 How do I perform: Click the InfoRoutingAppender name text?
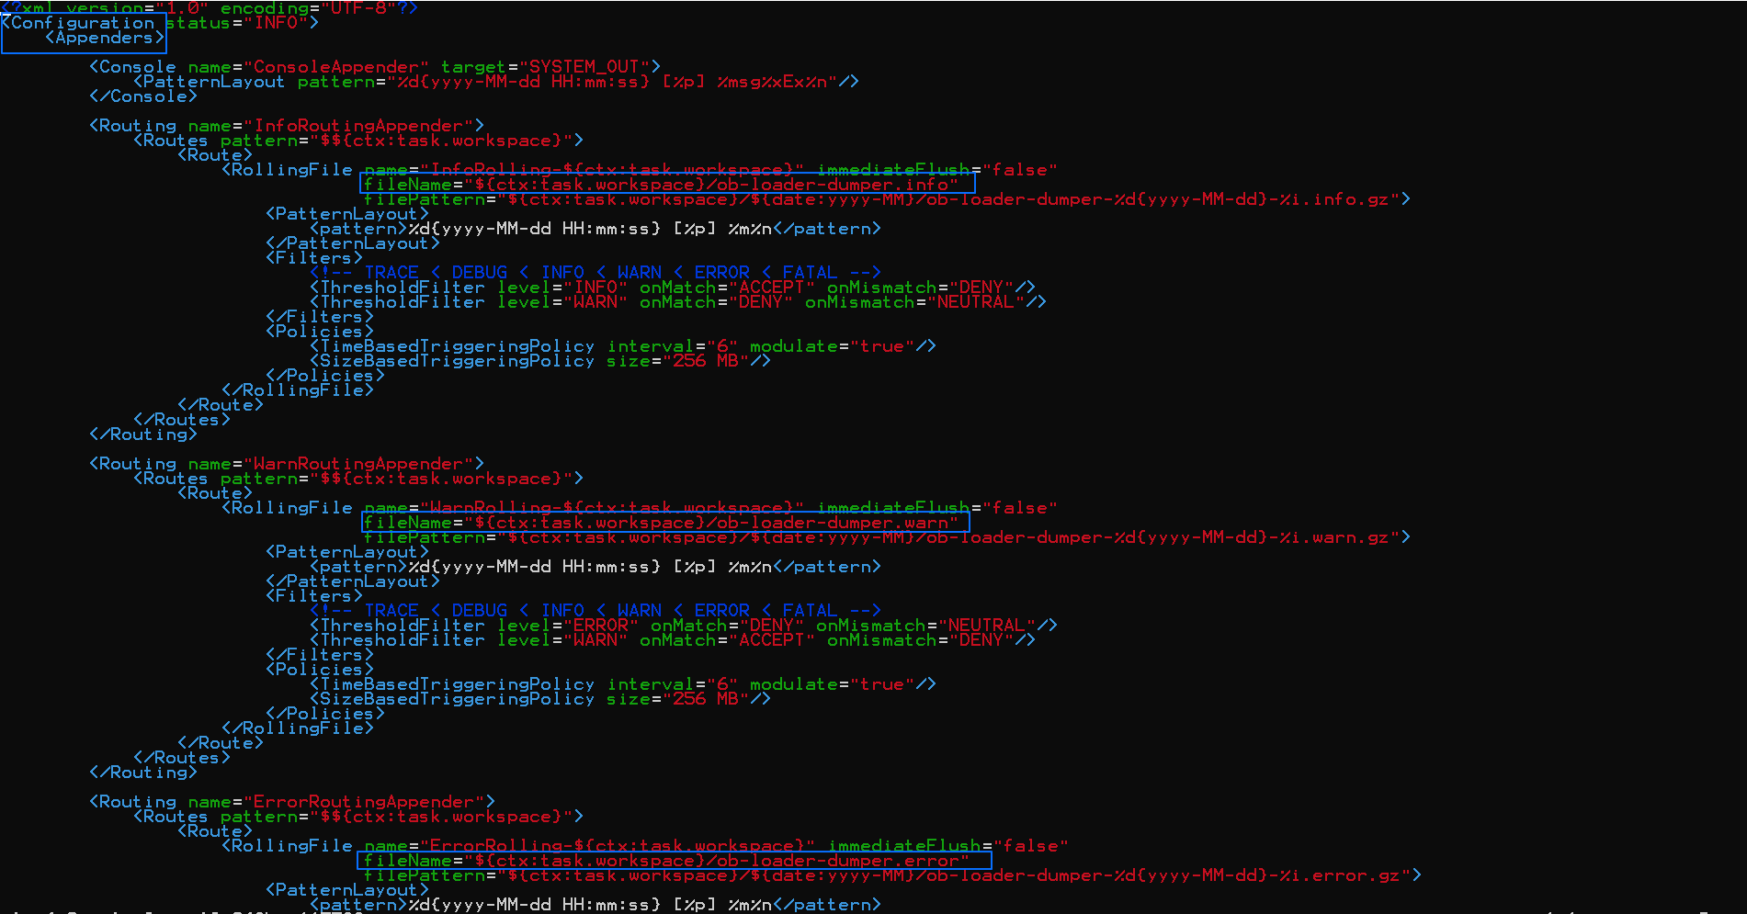pyautogui.click(x=363, y=126)
